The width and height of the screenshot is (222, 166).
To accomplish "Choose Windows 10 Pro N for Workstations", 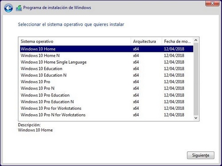I will pos(107,115).
